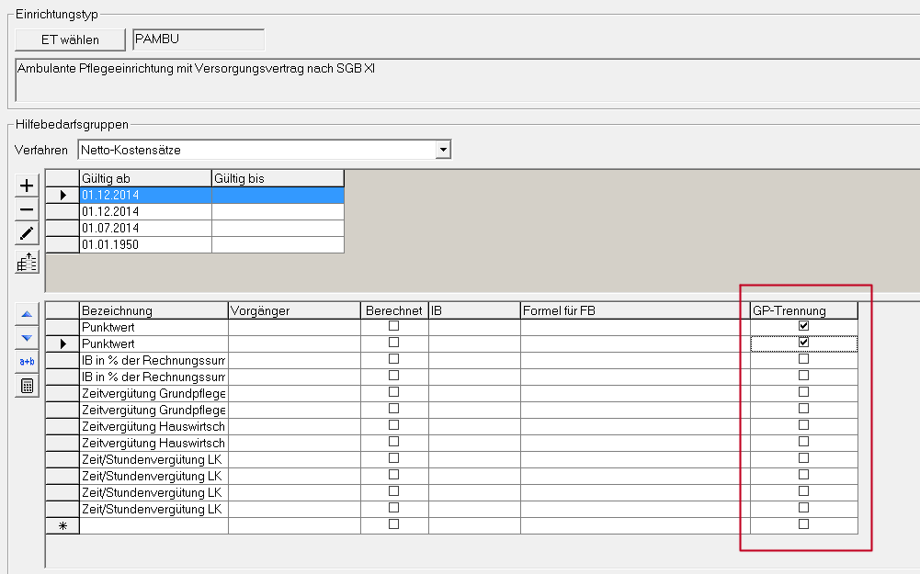Screen dimensions: 920x574
Task: Move row up with blue up arrow
Action: coord(27,314)
